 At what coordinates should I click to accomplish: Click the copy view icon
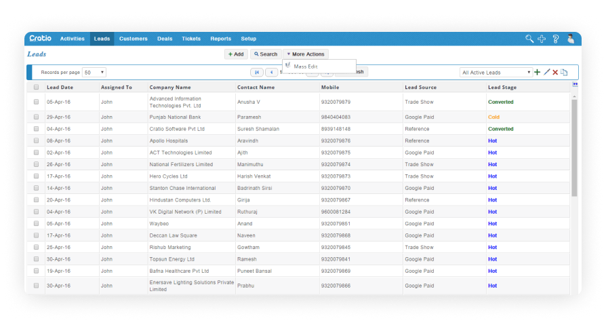point(564,72)
